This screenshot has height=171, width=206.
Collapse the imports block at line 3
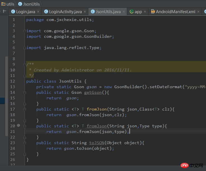[25, 31]
